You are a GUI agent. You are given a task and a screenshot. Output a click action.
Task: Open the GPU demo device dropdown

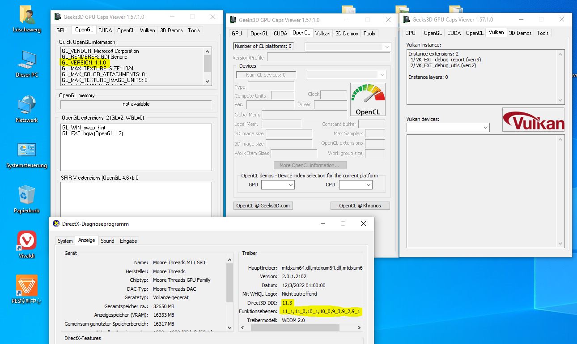coord(278,185)
